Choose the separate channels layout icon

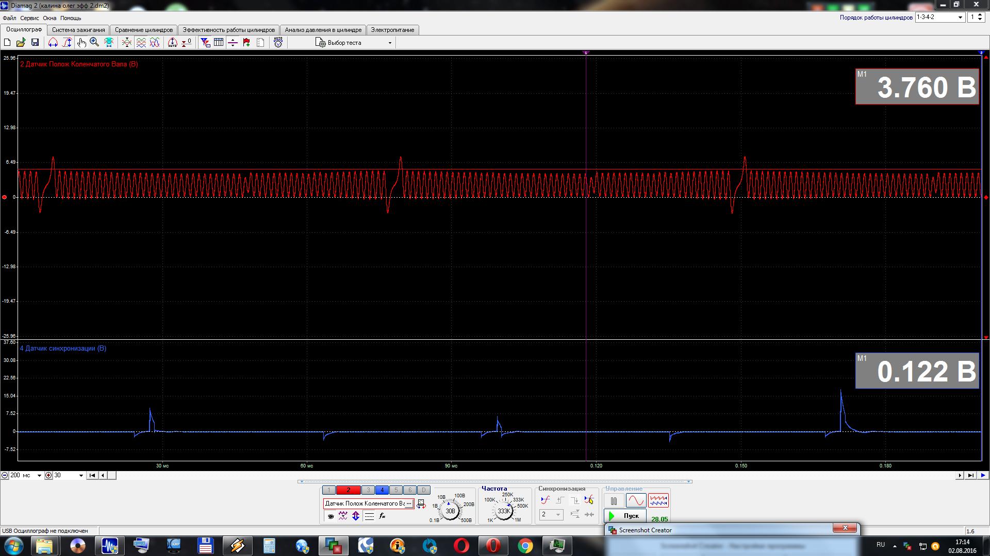pos(141,43)
